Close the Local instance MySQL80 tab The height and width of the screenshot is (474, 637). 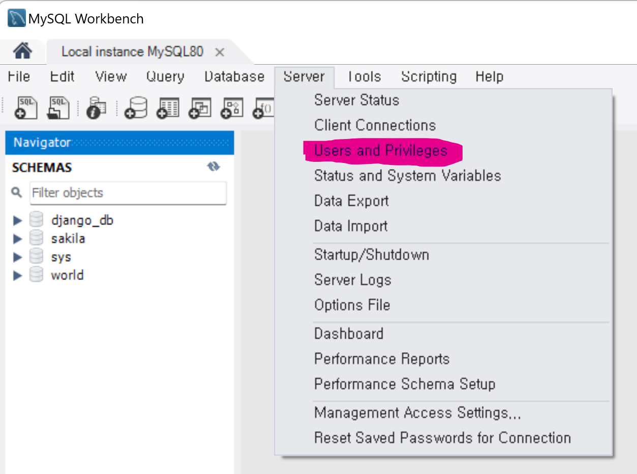click(x=220, y=52)
